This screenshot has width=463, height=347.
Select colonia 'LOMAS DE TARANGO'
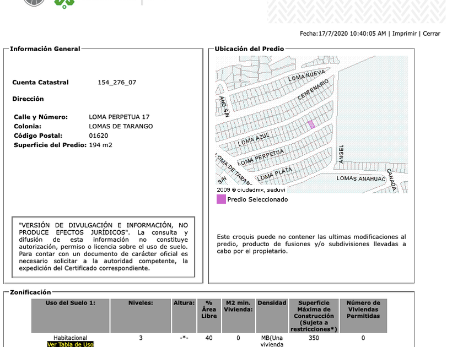point(121,126)
